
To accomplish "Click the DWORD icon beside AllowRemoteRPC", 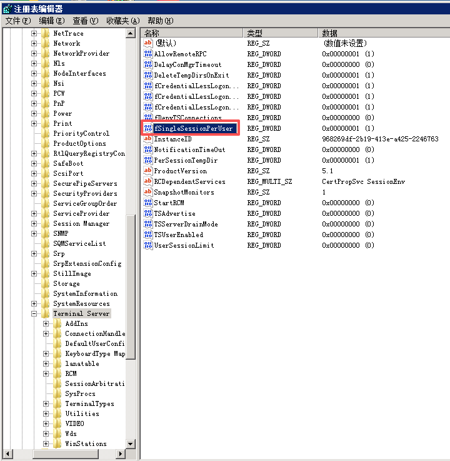I will tap(148, 54).
